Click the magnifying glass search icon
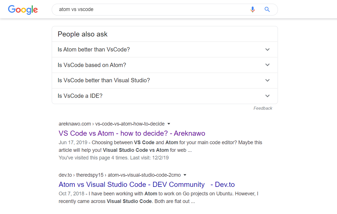The width and height of the screenshot is (337, 214). coord(267,10)
